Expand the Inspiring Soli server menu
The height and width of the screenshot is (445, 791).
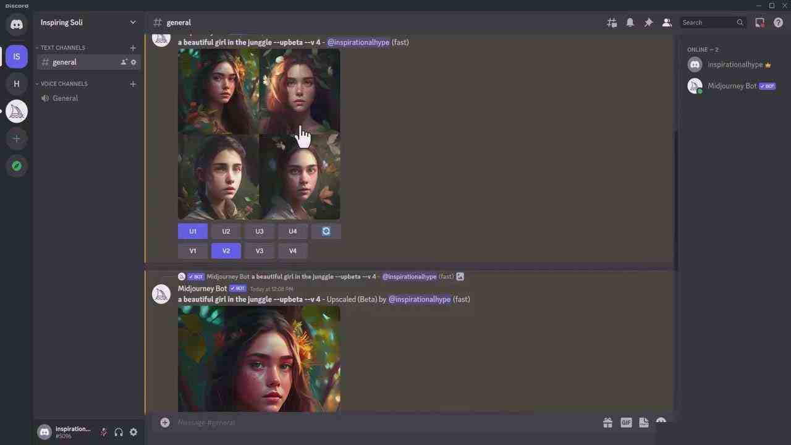pos(88,22)
